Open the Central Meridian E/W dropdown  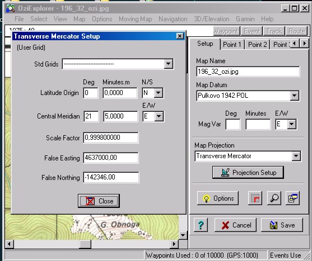tap(159, 116)
